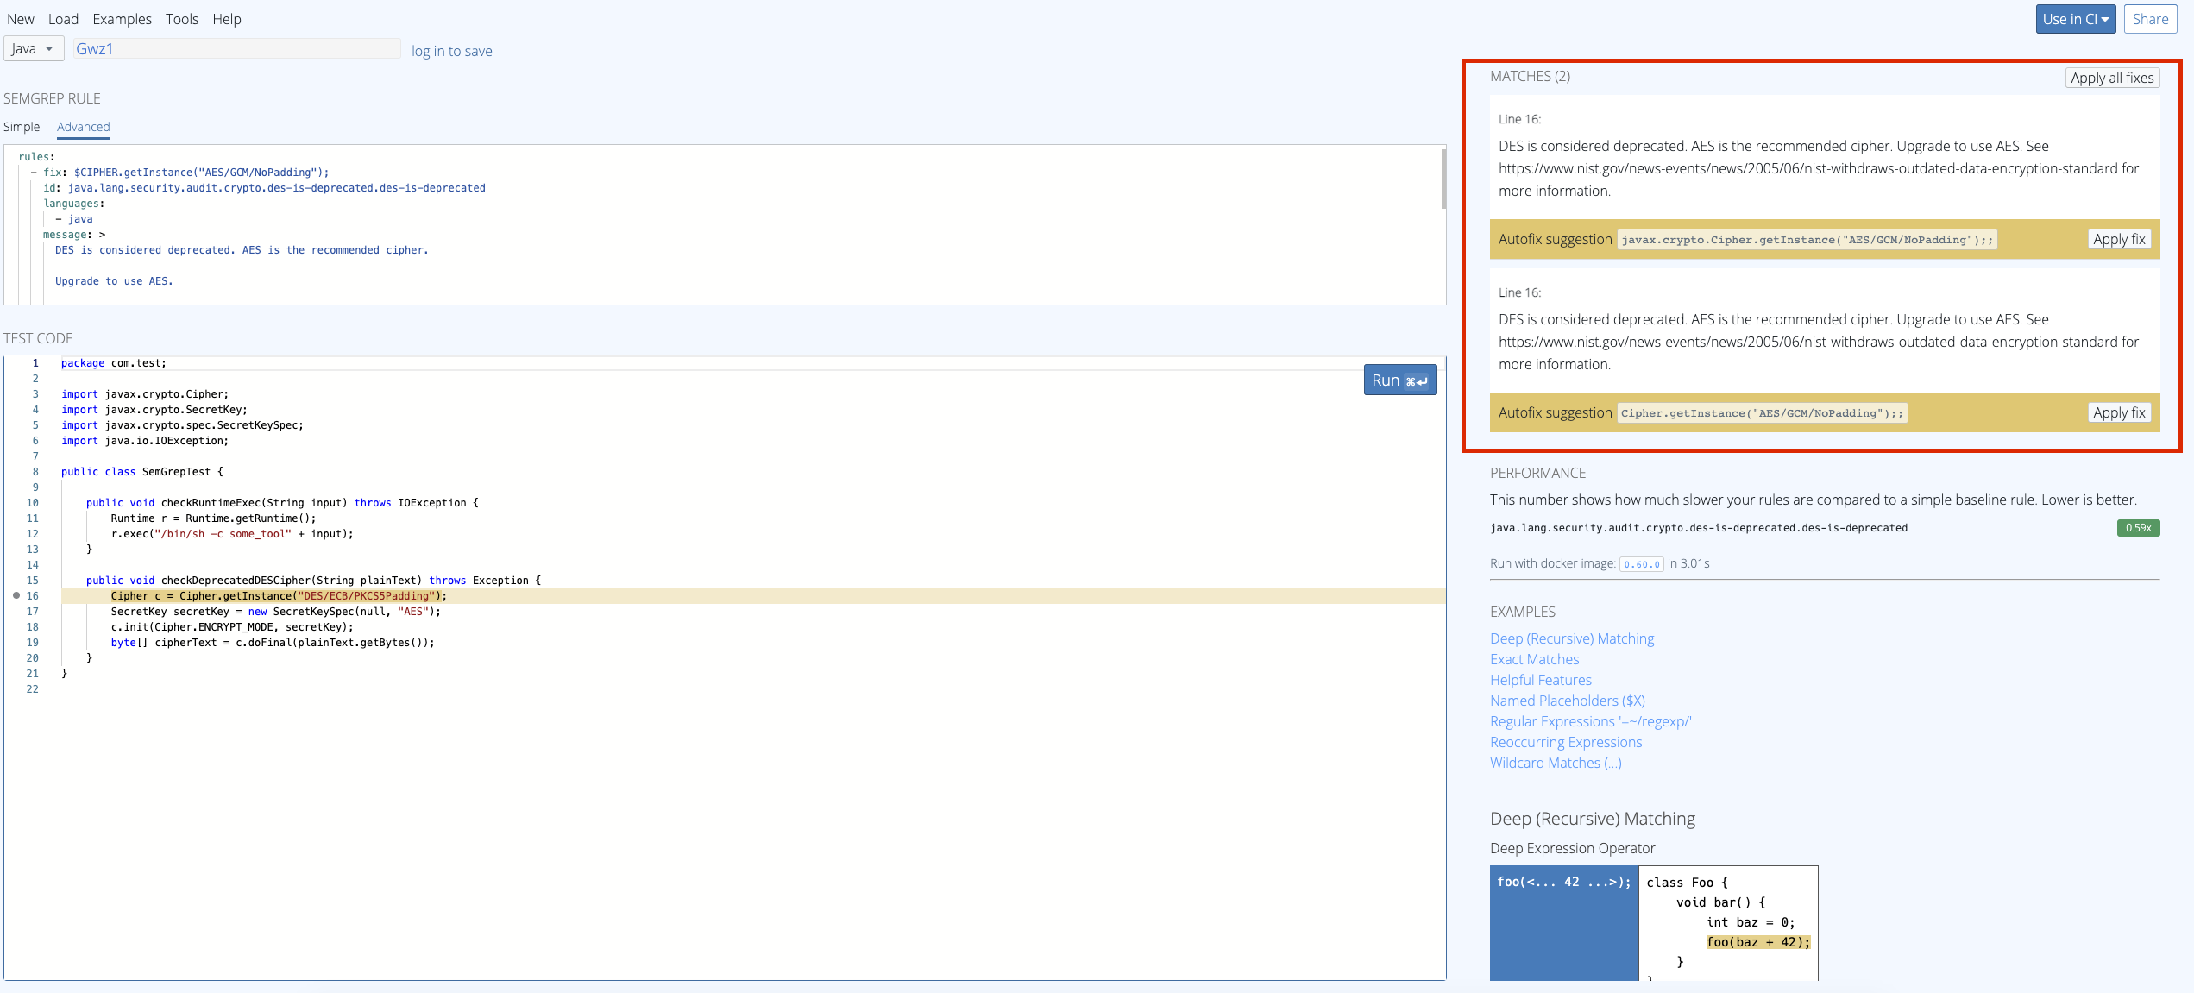Click the 0.59x performance badge
The image size is (2194, 993).
2138,528
